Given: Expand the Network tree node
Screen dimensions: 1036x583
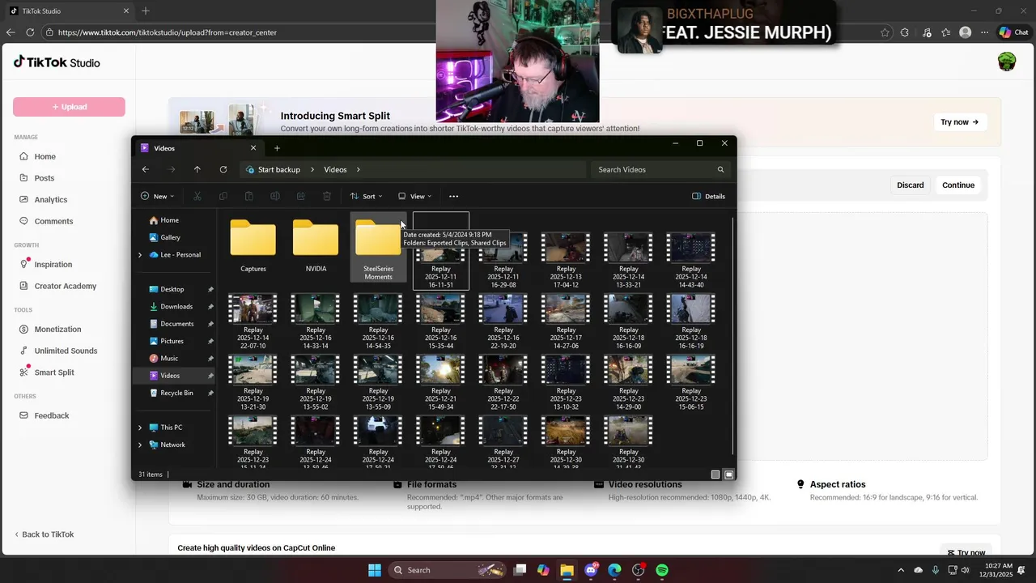Looking at the screenshot, I should click(x=140, y=445).
